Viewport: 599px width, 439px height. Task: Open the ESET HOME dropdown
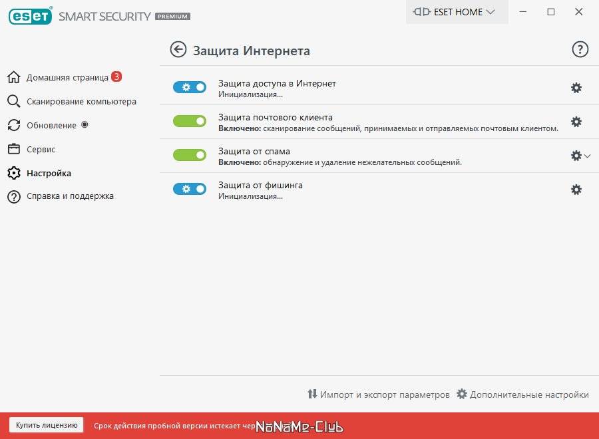click(x=457, y=12)
